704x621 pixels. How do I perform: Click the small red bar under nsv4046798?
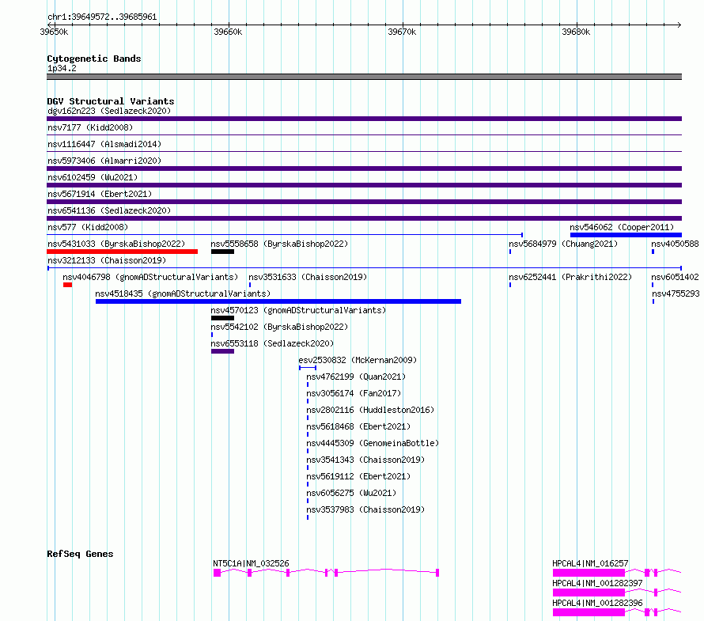68,285
